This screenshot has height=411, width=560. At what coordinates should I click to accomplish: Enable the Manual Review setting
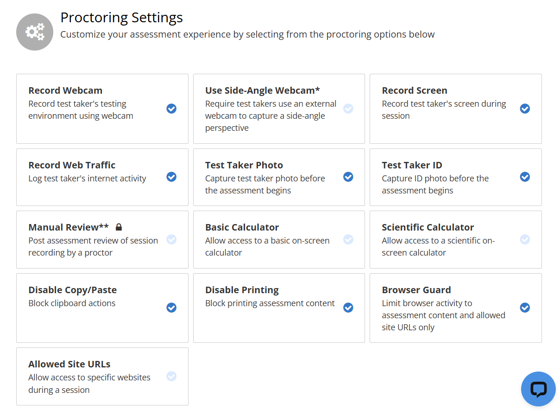coord(171,239)
